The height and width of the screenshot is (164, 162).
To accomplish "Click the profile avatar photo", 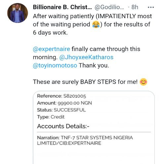I will [x=18, y=13].
